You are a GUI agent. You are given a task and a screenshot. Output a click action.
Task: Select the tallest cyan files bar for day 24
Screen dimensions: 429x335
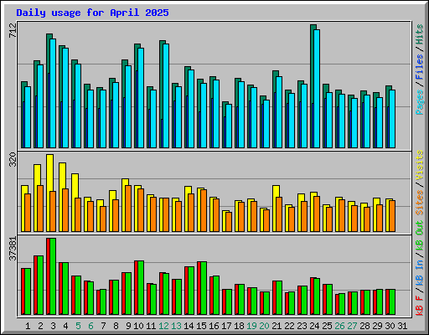point(317,89)
